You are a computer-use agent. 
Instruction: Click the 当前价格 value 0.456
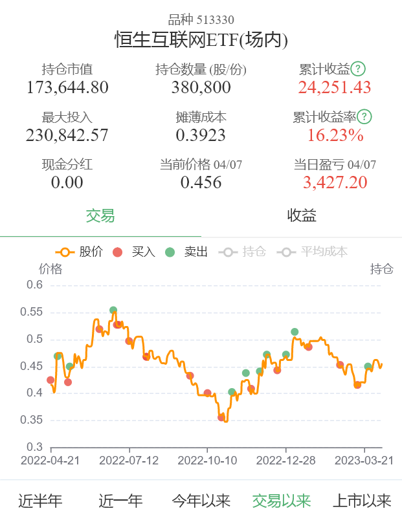[201, 182]
